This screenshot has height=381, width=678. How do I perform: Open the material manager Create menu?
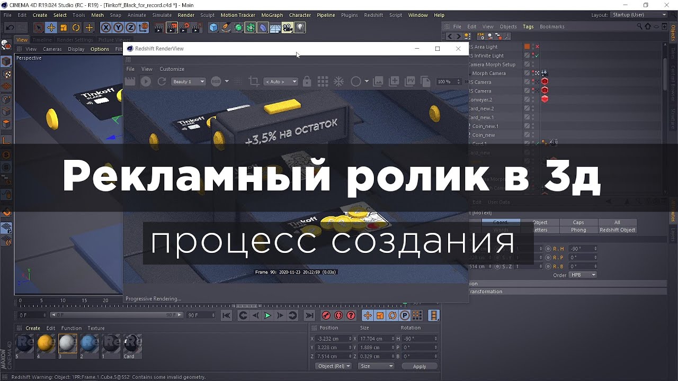point(33,328)
